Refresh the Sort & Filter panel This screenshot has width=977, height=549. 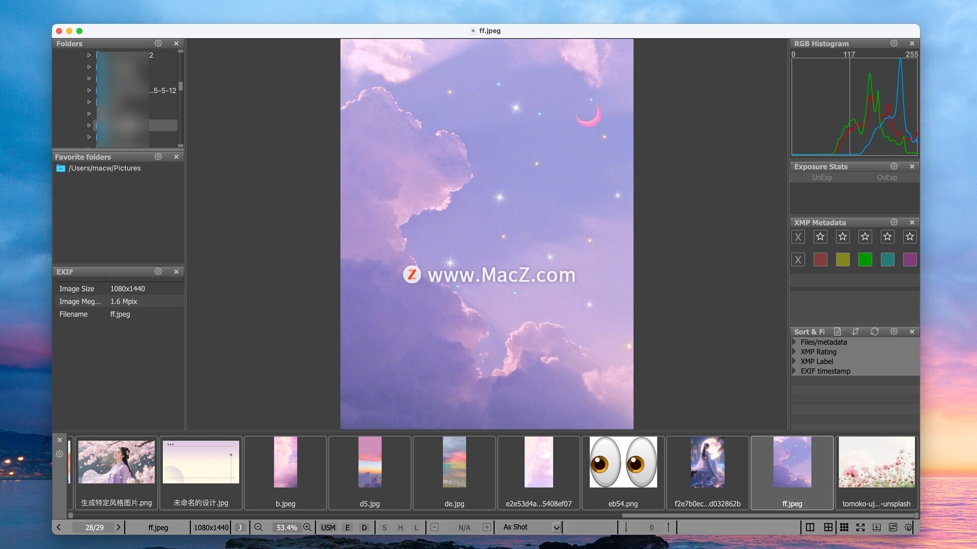tap(875, 331)
